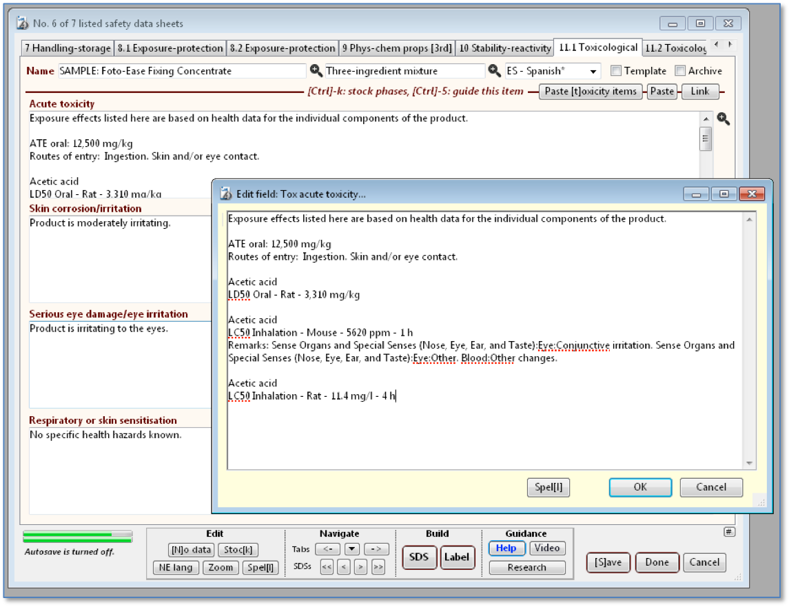Click the product Name input field
789x607 pixels.
tap(182, 71)
